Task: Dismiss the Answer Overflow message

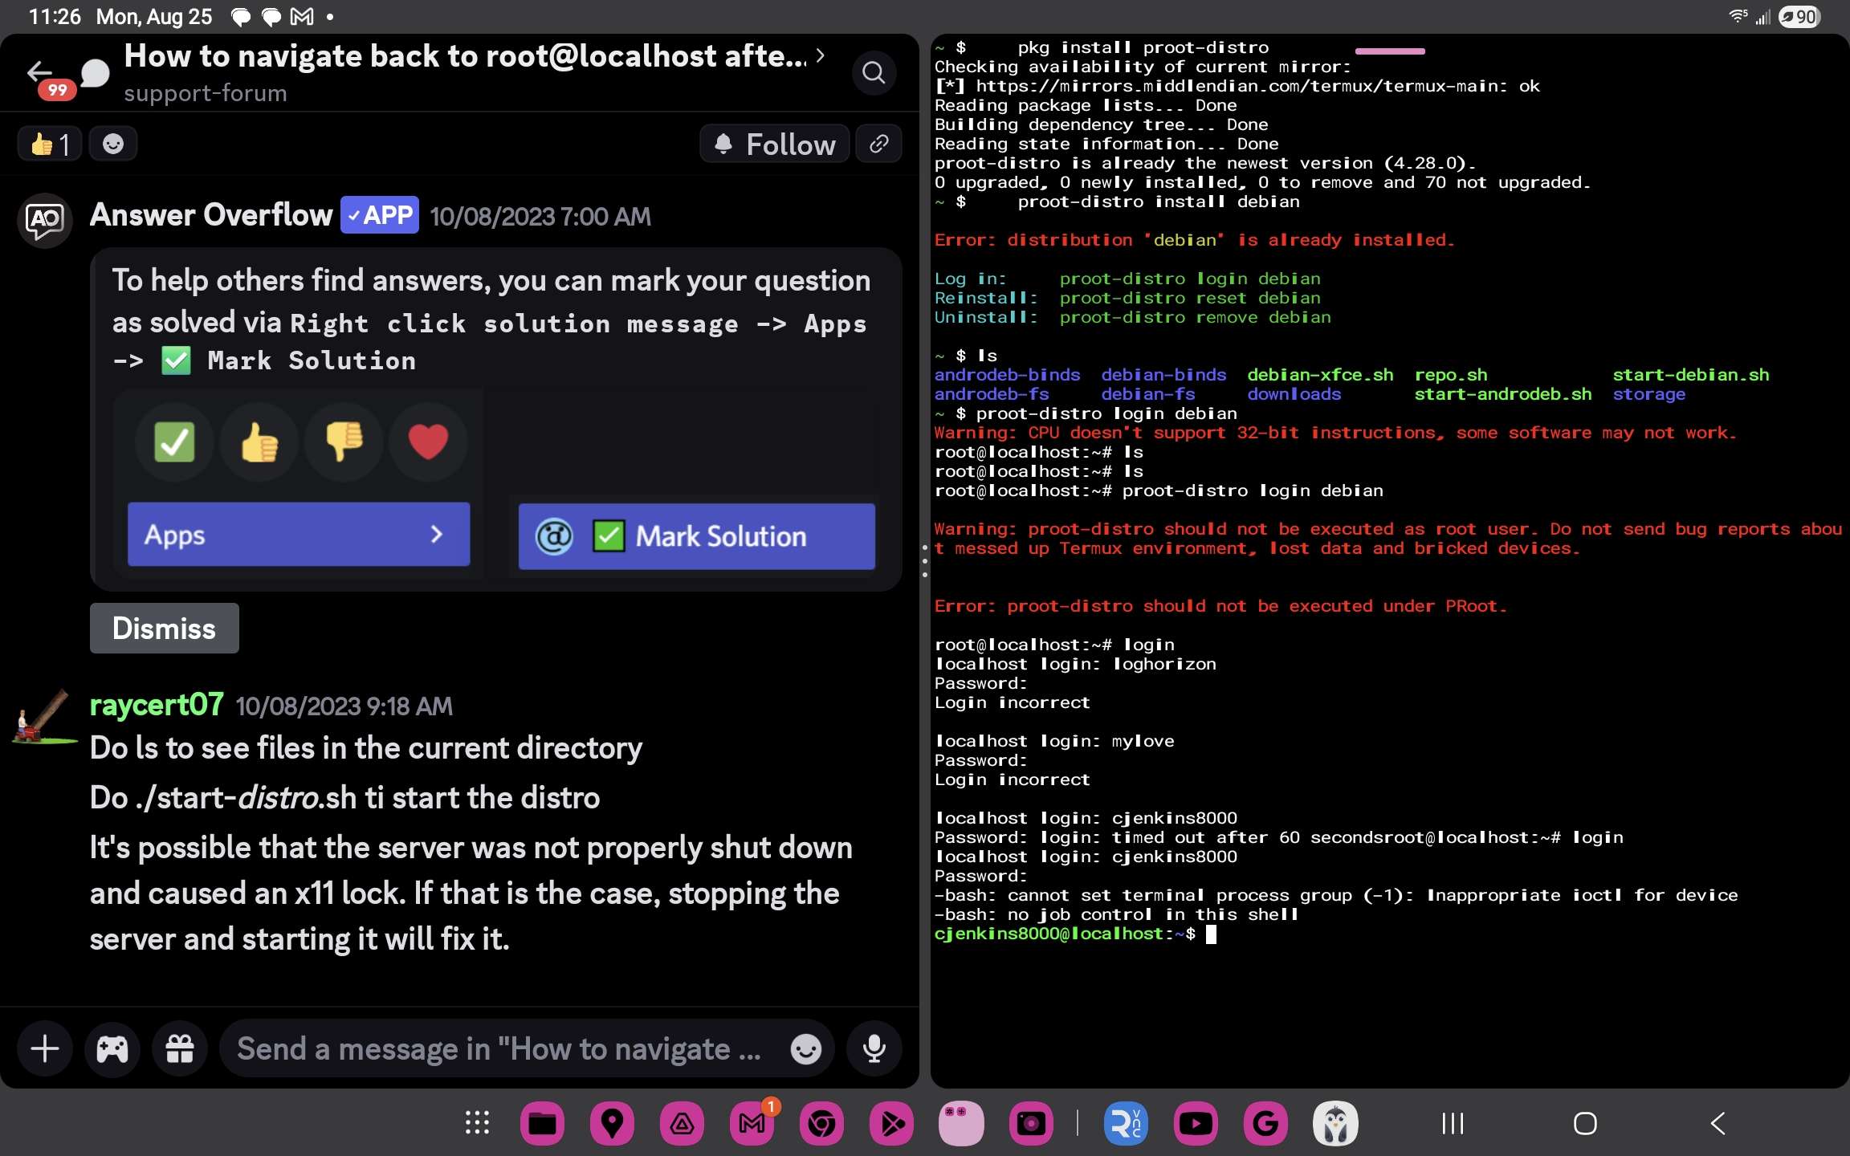Action: point(165,629)
